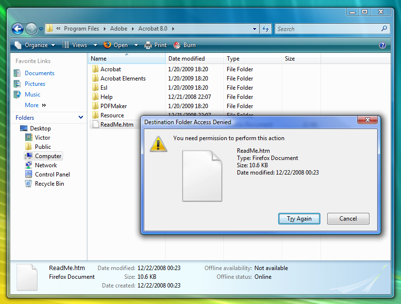Expand the arrow after Acrobat 8.0 breadcrumb
The width and height of the screenshot is (401, 304).
(173, 29)
